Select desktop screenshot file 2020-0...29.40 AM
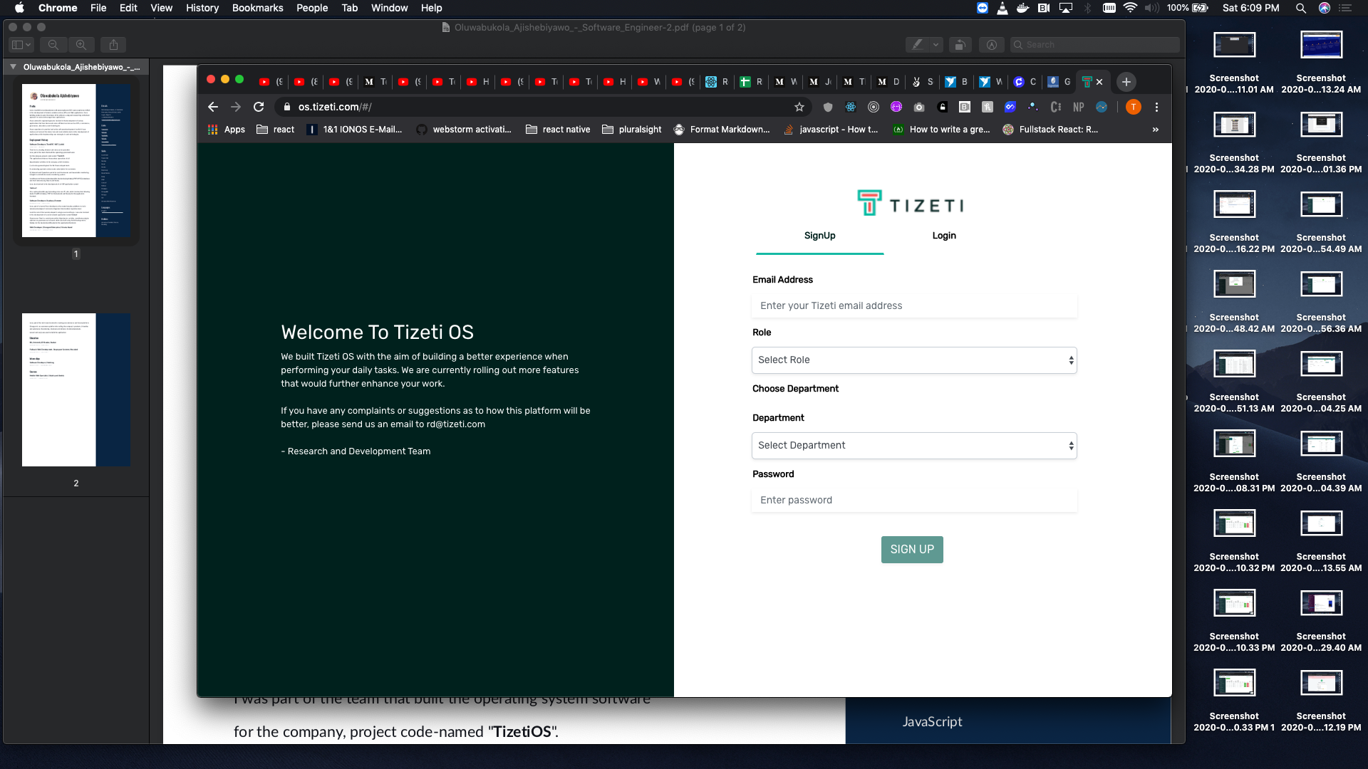1368x769 pixels. [1321, 621]
